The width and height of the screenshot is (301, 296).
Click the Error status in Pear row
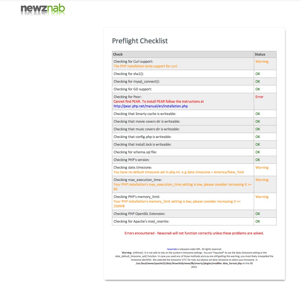point(259,97)
